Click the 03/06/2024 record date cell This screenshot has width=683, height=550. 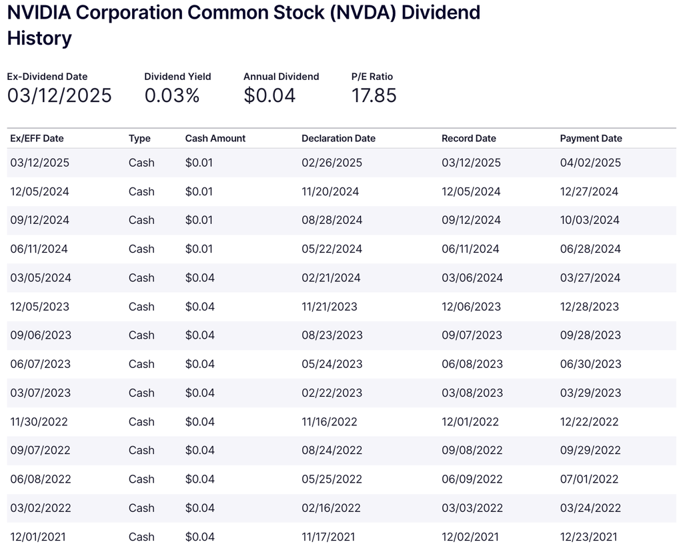[471, 278]
